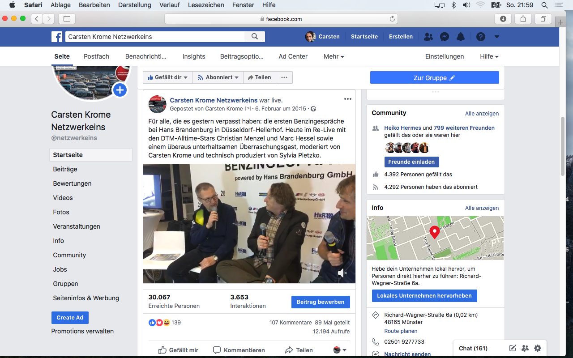Open the quick help question mark icon
Viewport: 573px width, 358px height.
(x=481, y=37)
